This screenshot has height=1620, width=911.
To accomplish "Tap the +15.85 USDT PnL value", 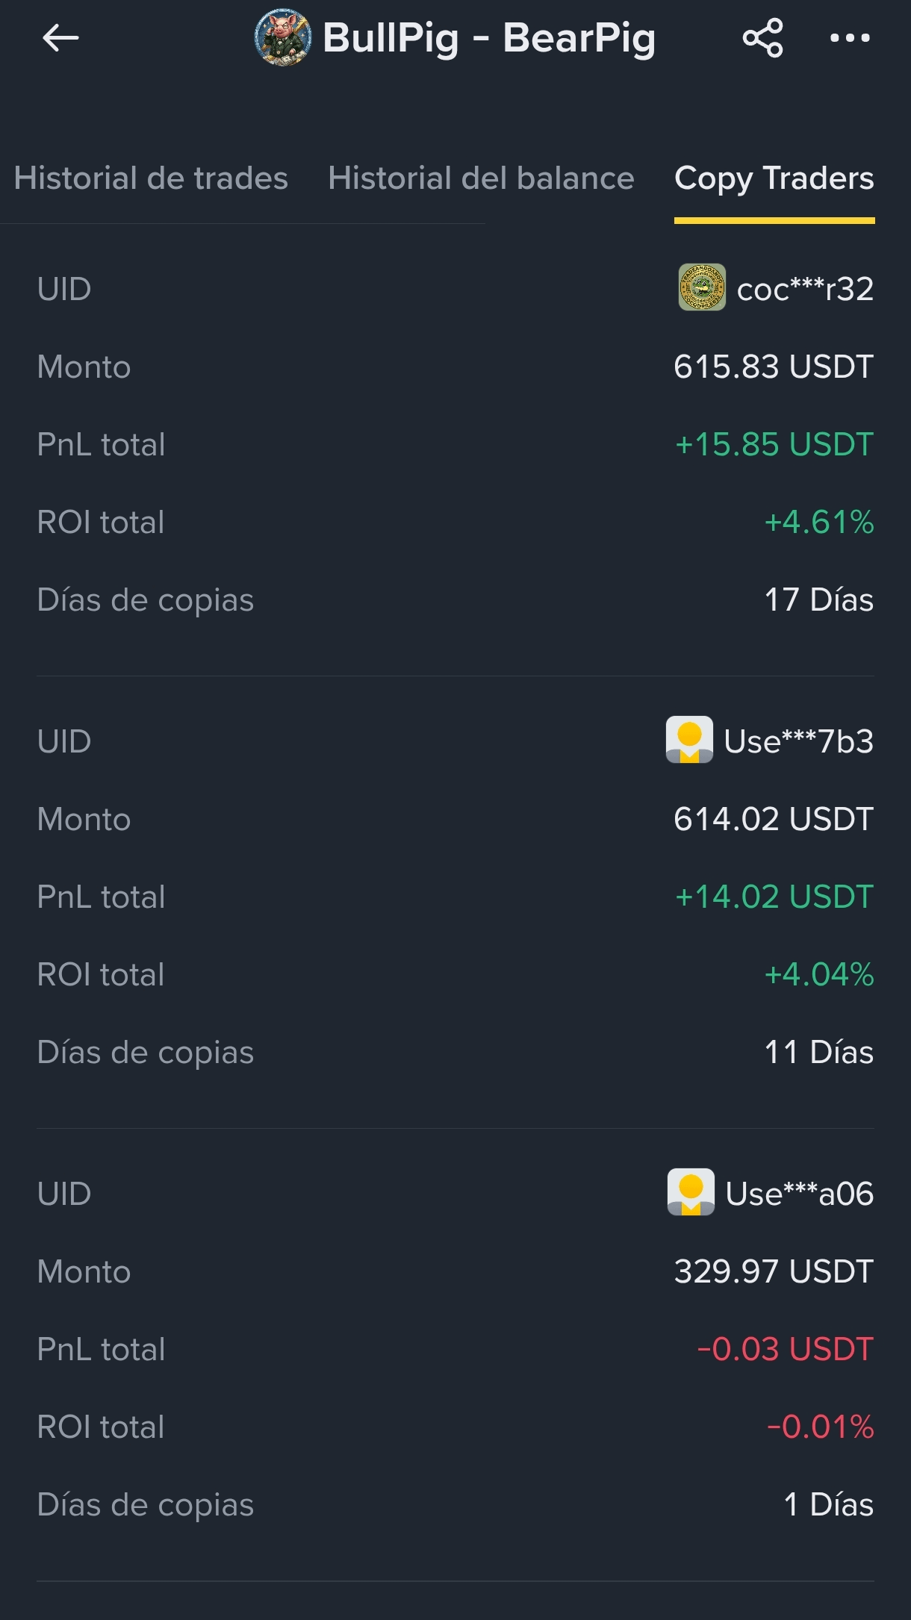I will (x=774, y=444).
